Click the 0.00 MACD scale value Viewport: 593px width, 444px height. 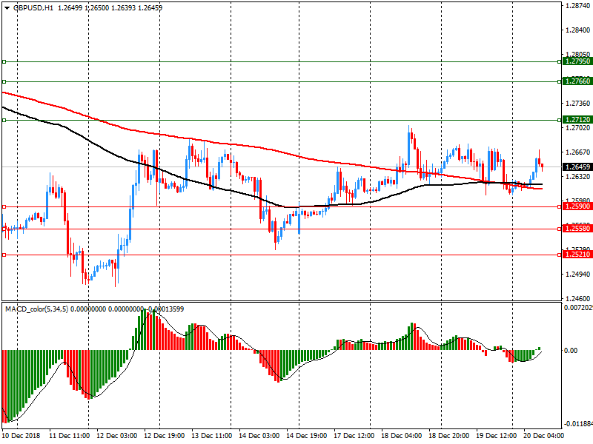pos(571,351)
